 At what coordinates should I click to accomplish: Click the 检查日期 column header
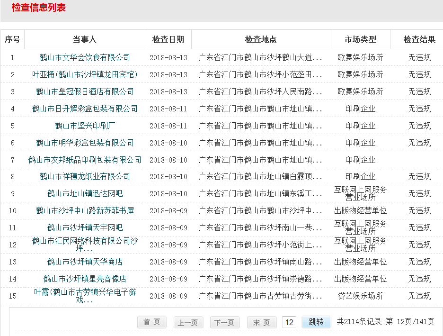pyautogui.click(x=168, y=40)
